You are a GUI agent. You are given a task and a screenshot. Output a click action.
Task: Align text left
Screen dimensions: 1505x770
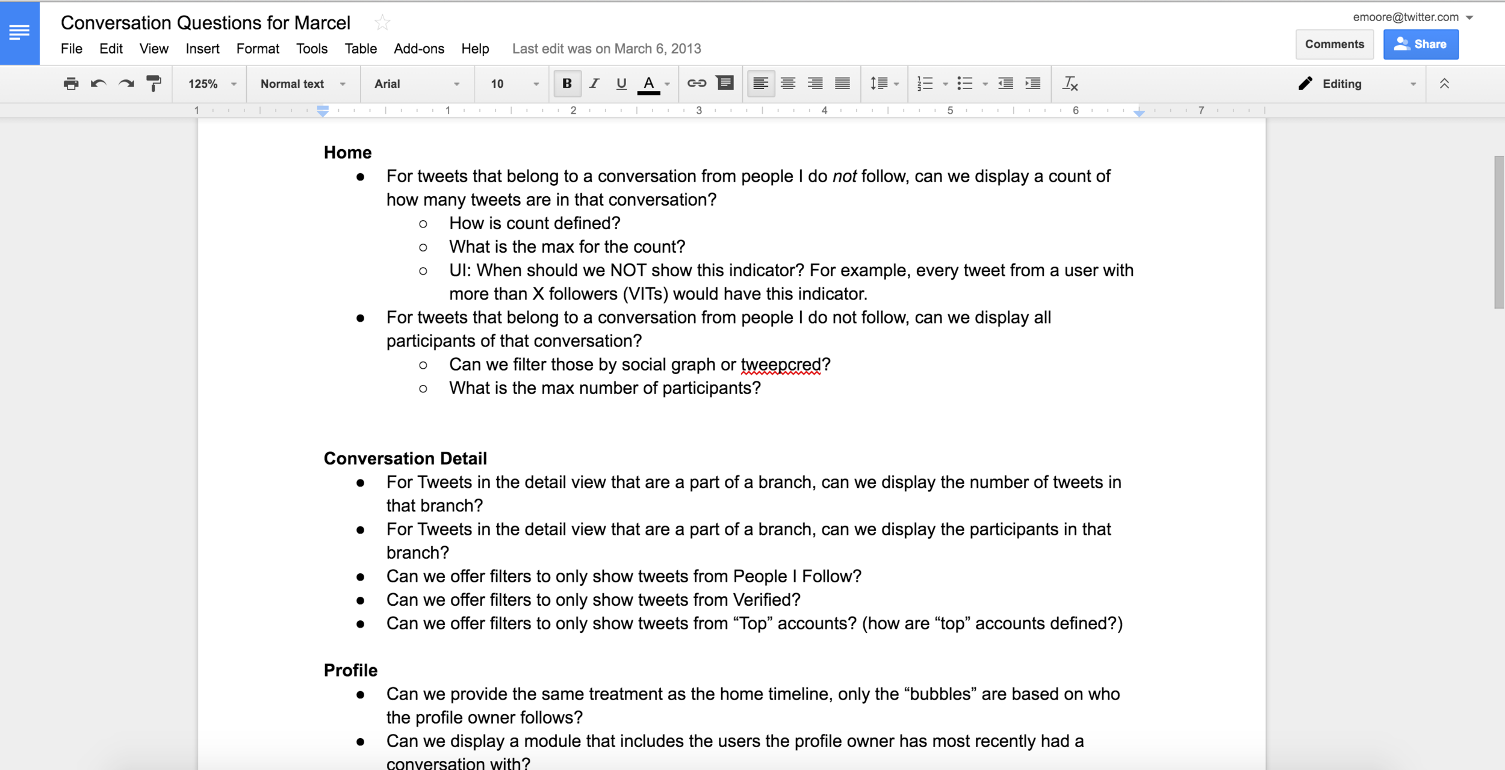point(760,84)
